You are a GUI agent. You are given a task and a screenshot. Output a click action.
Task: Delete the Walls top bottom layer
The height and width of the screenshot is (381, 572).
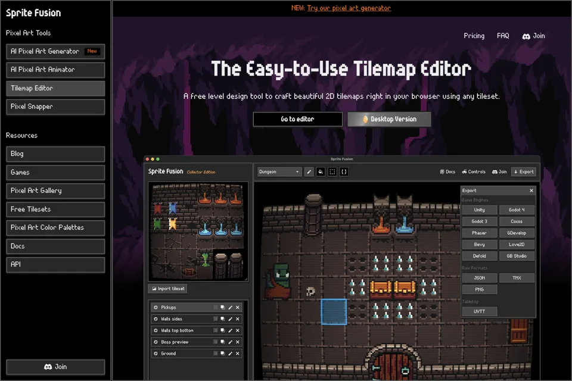(x=238, y=330)
